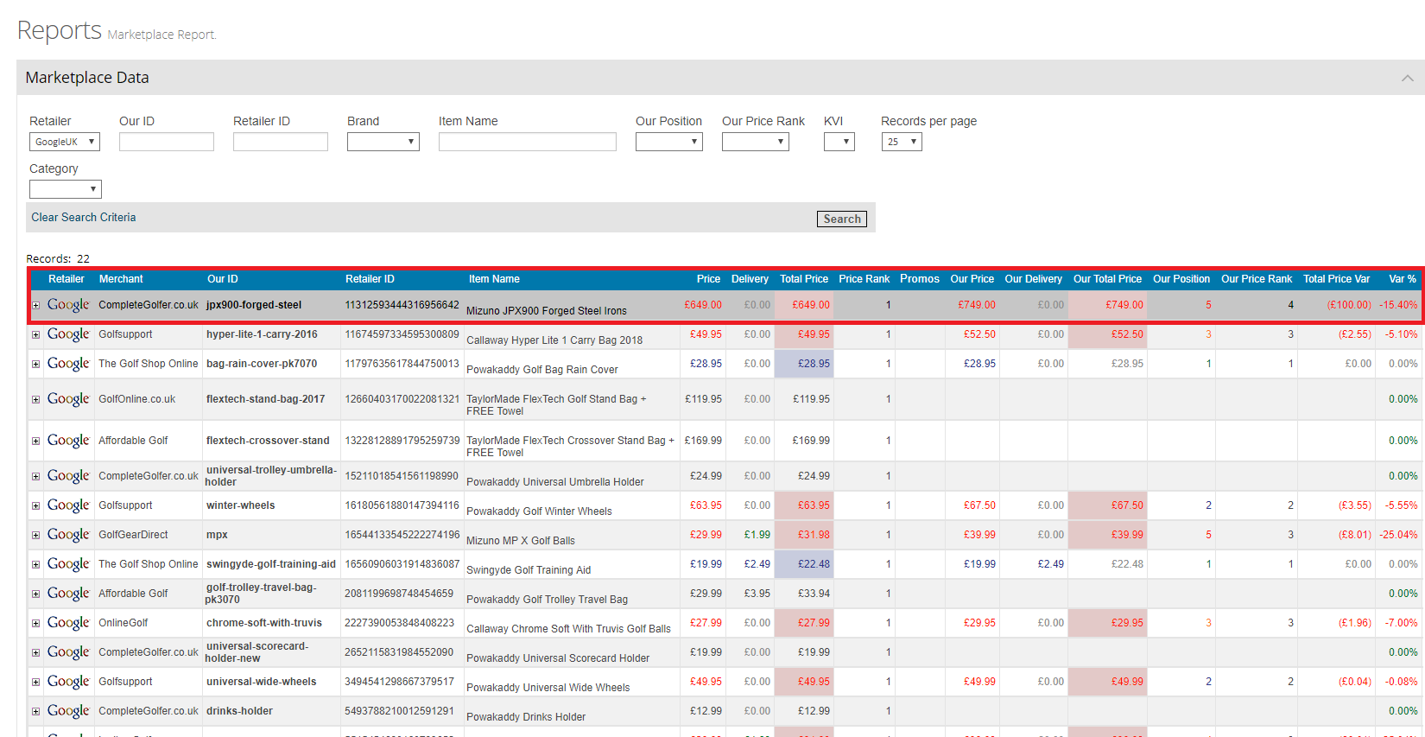Click the Google logo in the Swingyde Training Aid row
The height and width of the screenshot is (737, 1425).
tap(68, 564)
